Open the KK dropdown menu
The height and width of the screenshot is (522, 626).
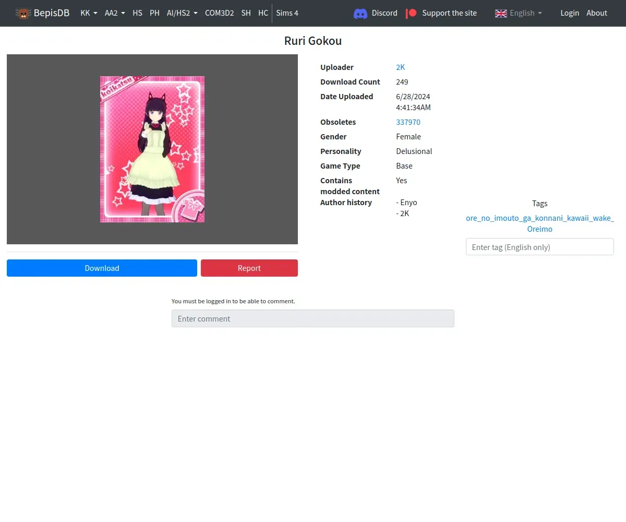(x=89, y=13)
